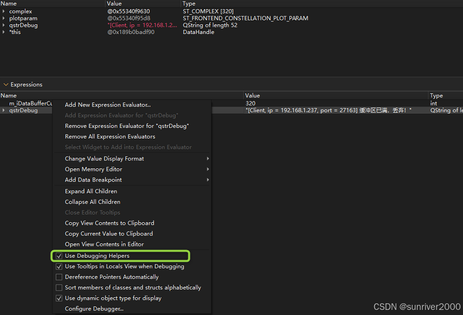Click the Type column header in Expressions view

point(446,95)
